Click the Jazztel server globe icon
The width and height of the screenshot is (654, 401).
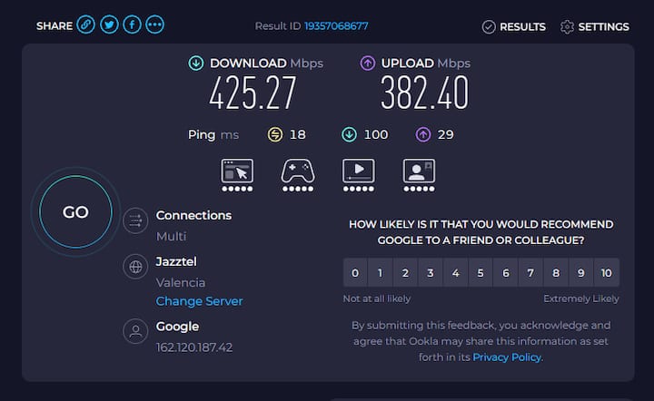click(x=135, y=267)
